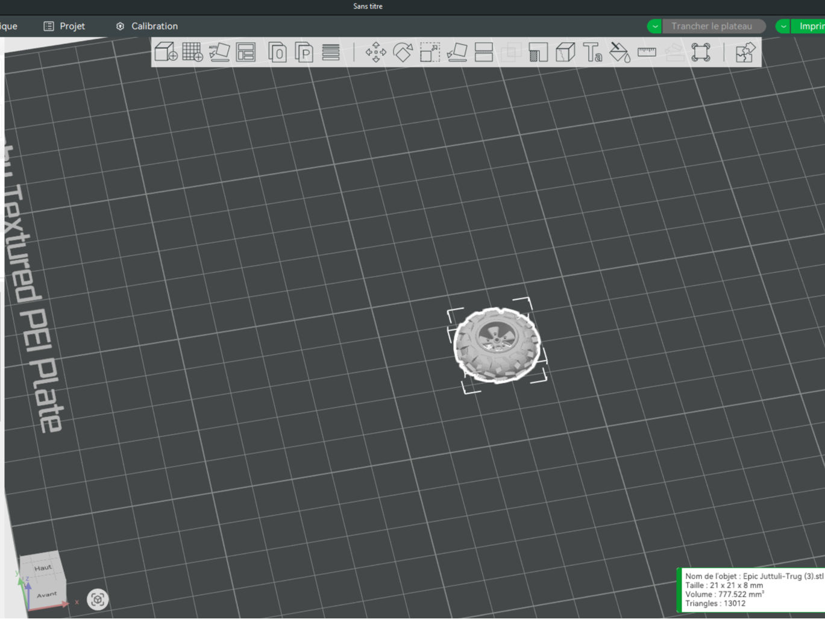Open the Cut tool
This screenshot has height=619, width=825.
tap(484, 52)
